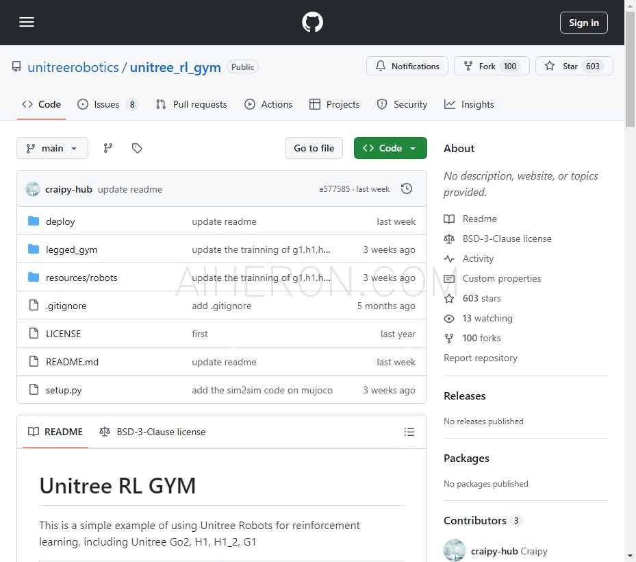Star the repository

tap(574, 66)
